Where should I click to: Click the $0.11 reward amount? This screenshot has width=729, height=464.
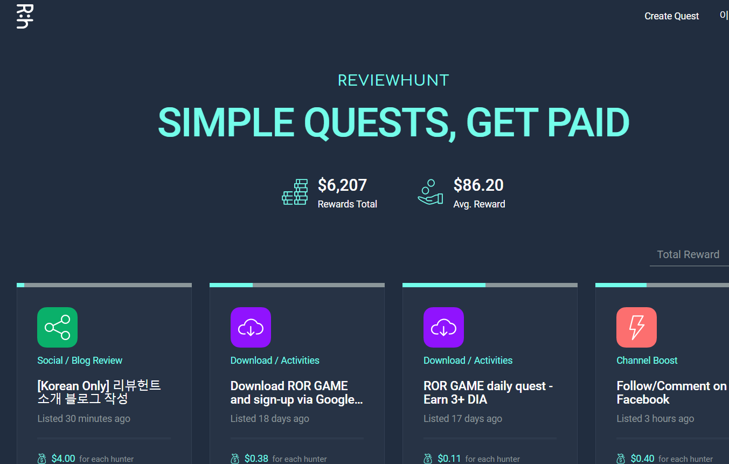pyautogui.click(x=449, y=459)
